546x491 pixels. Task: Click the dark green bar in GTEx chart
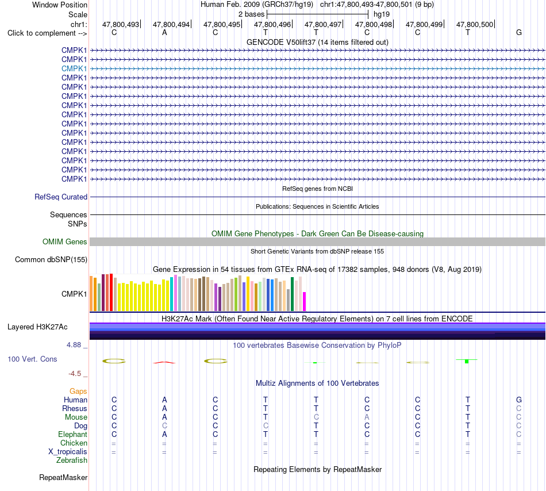pos(292,294)
